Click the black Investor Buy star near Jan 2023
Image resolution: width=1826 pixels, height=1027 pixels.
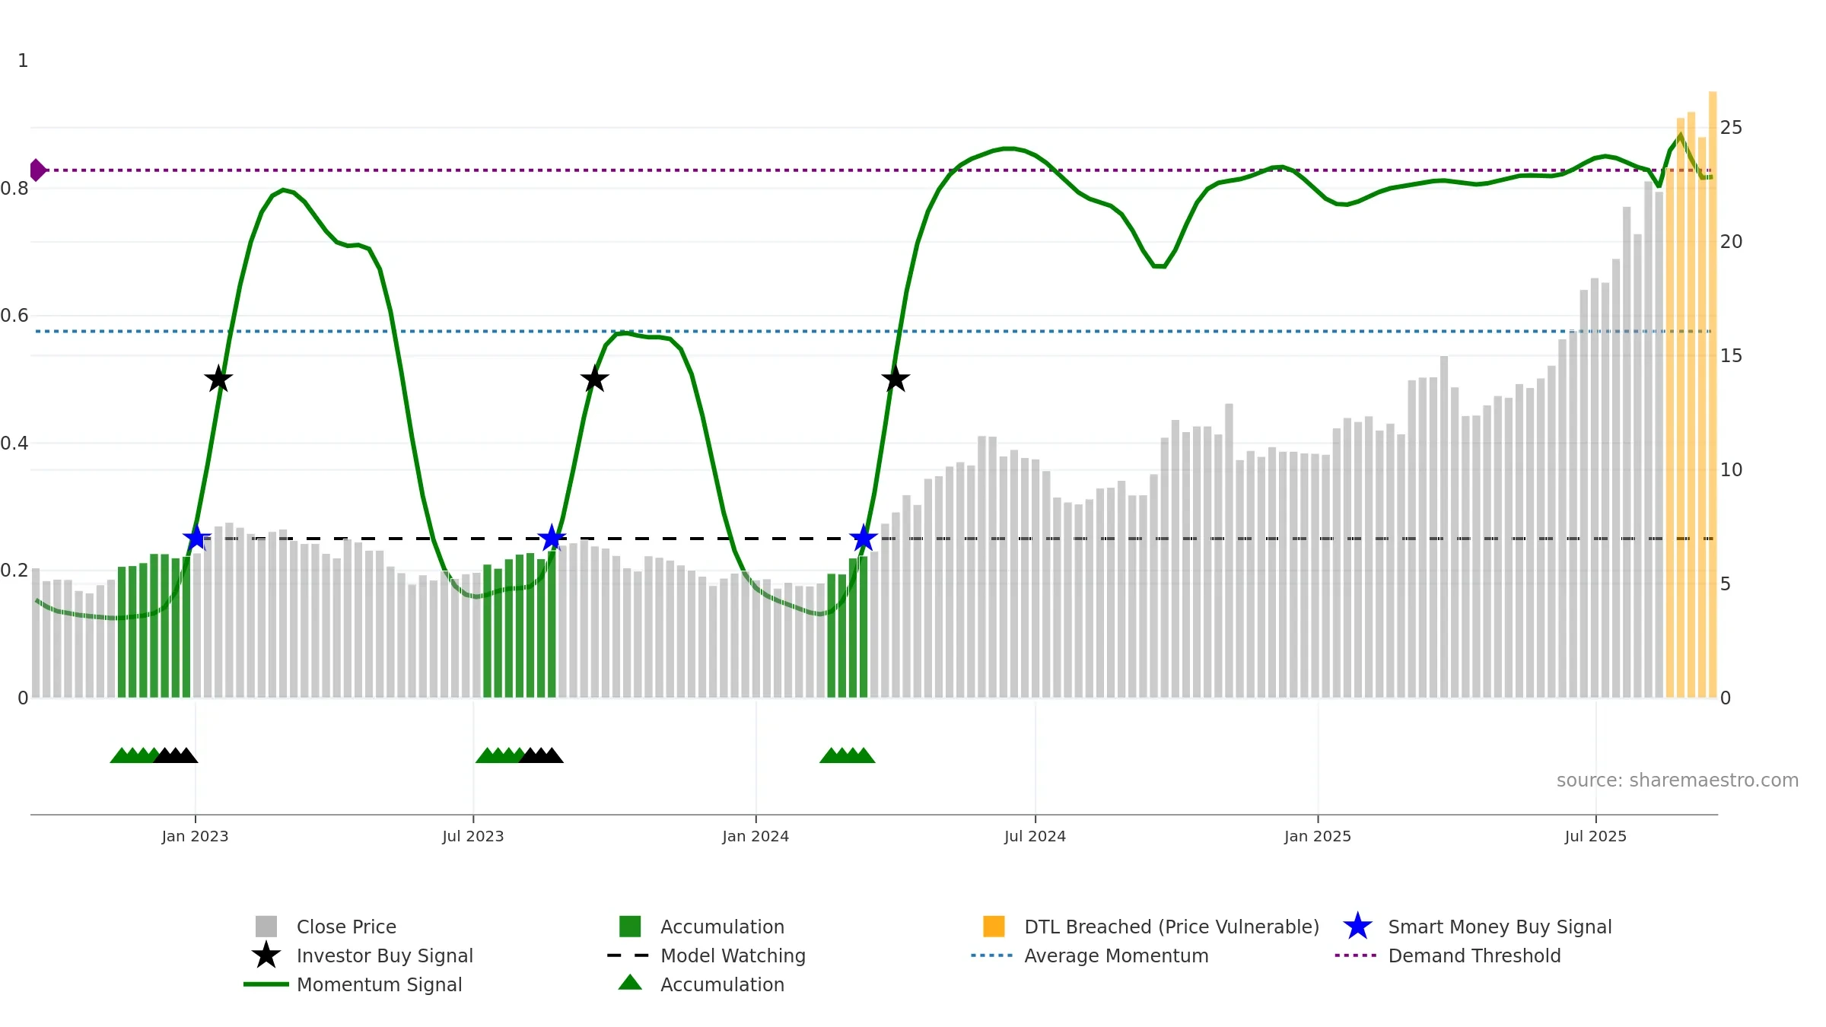tap(218, 379)
